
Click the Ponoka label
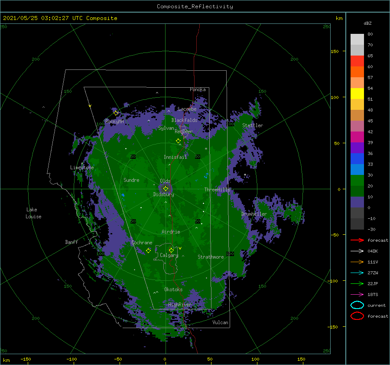click(198, 89)
